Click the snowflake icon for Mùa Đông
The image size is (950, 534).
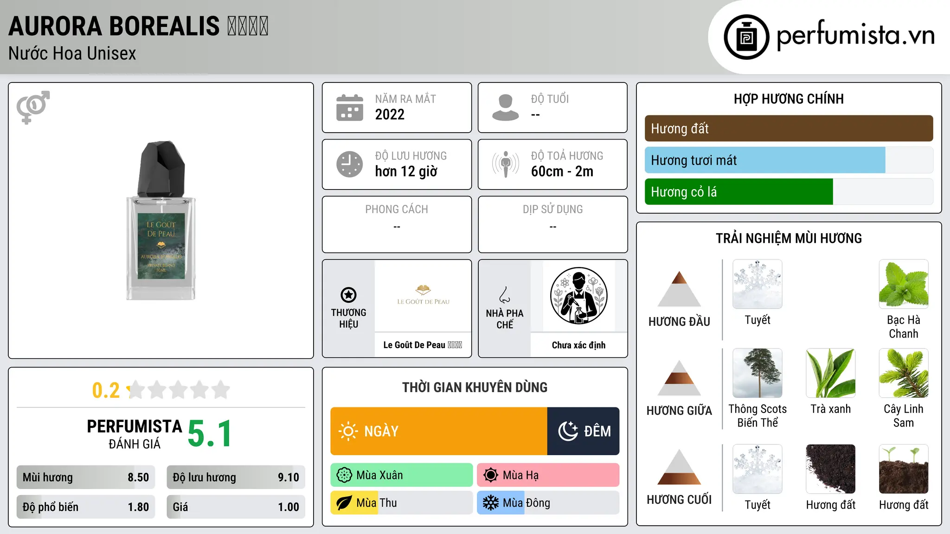(491, 503)
